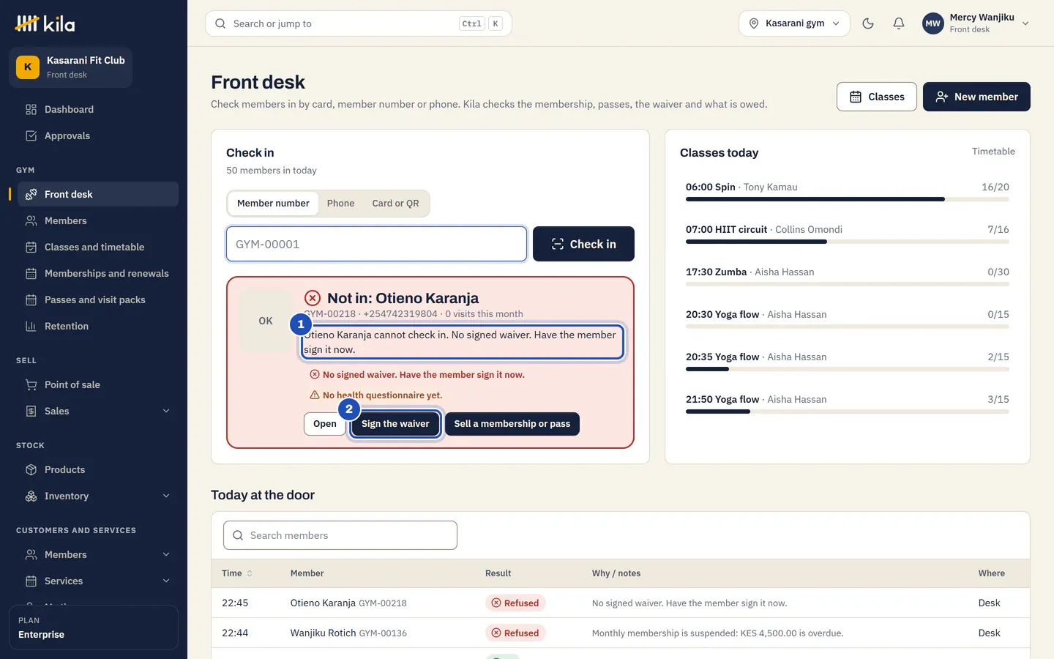Click Sign the waiver button
This screenshot has height=659, width=1054.
[x=395, y=424]
